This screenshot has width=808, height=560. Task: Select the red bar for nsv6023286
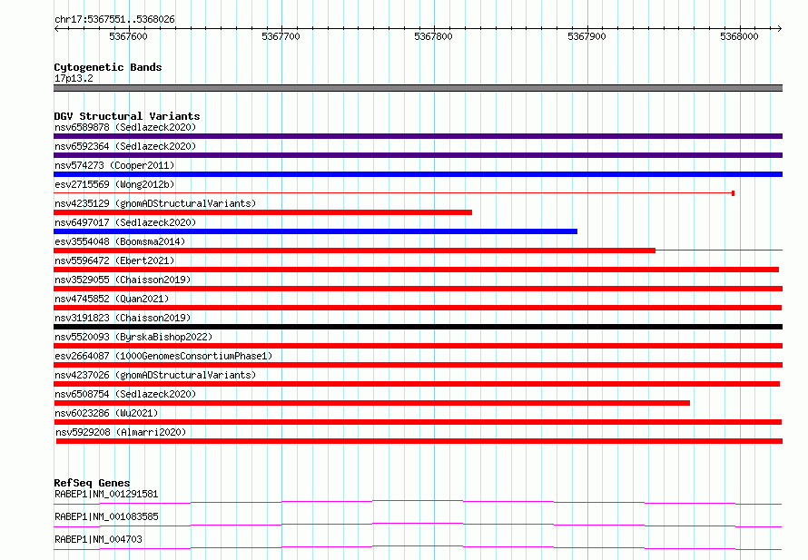[418, 422]
